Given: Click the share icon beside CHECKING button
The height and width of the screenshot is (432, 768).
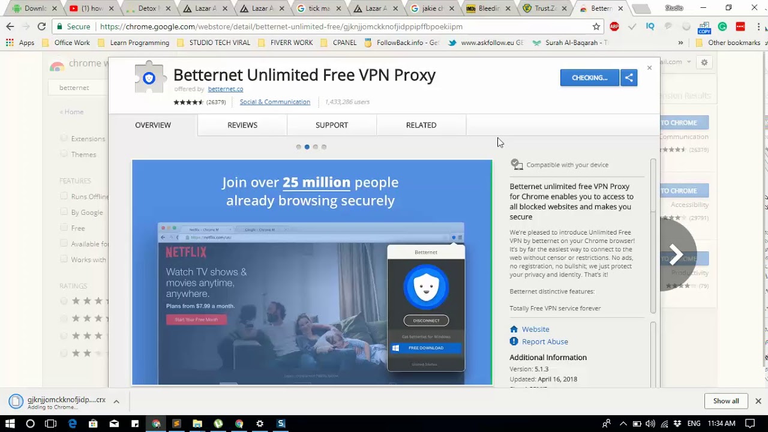Looking at the screenshot, I should tap(629, 77).
